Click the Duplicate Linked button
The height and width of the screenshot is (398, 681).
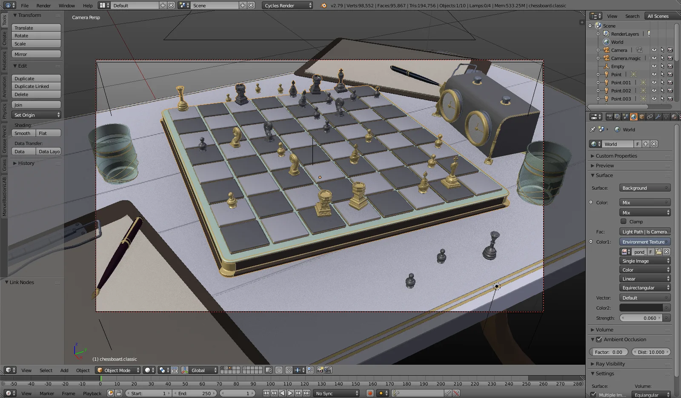pyautogui.click(x=36, y=86)
